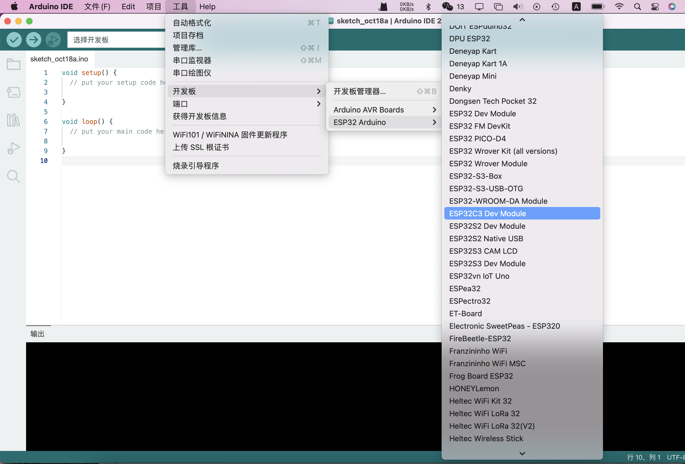Screen dimensions: 685x464
Task: Open the Boards Manager sidebar icon
Action: [x=13, y=92]
